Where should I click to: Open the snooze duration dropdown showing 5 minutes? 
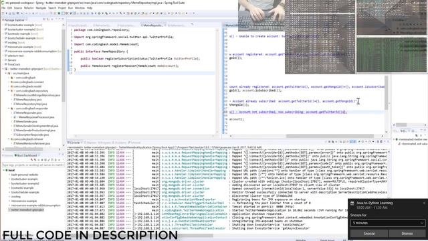click(388, 223)
